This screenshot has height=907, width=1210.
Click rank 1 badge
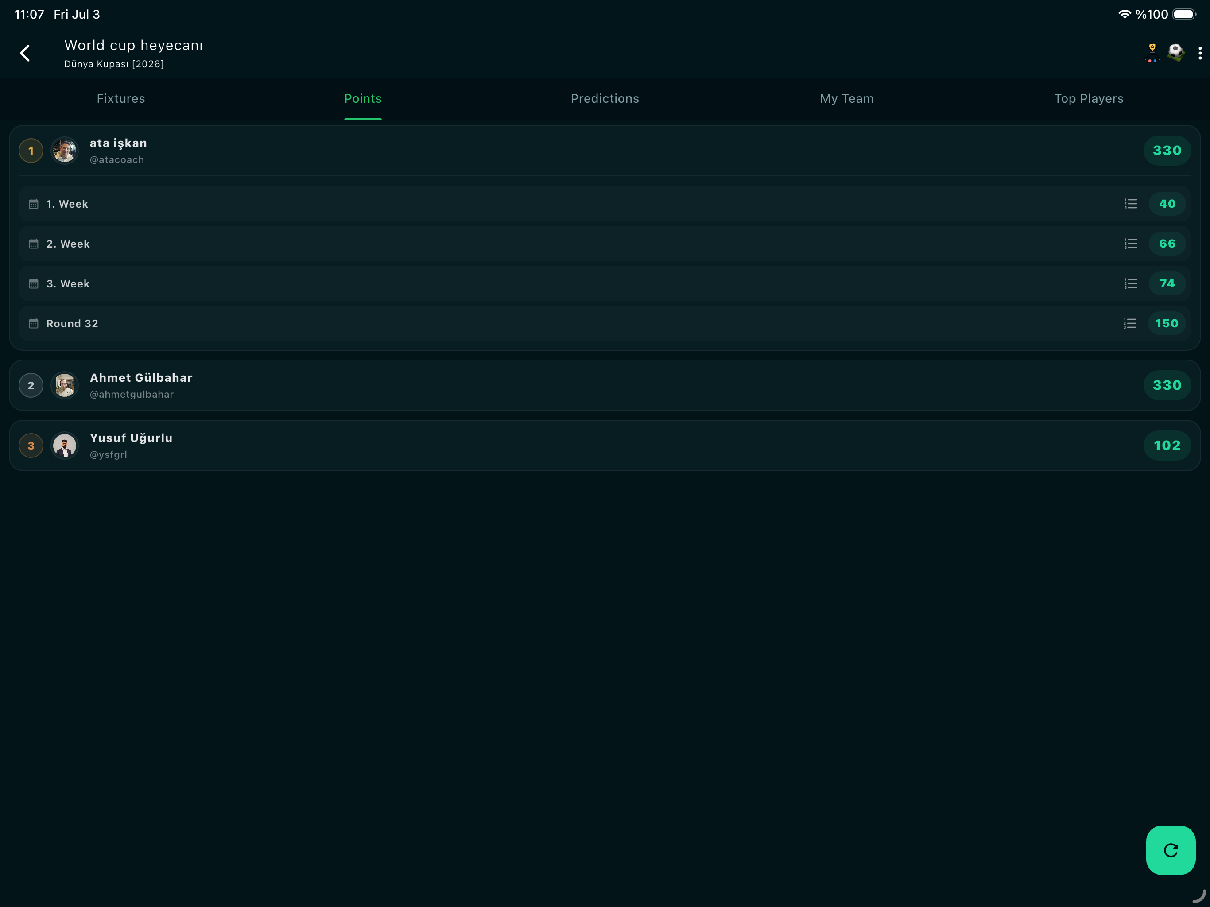pyautogui.click(x=31, y=151)
